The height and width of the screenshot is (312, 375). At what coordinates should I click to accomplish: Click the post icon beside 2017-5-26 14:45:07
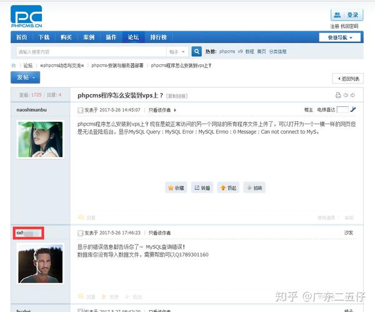click(81, 110)
